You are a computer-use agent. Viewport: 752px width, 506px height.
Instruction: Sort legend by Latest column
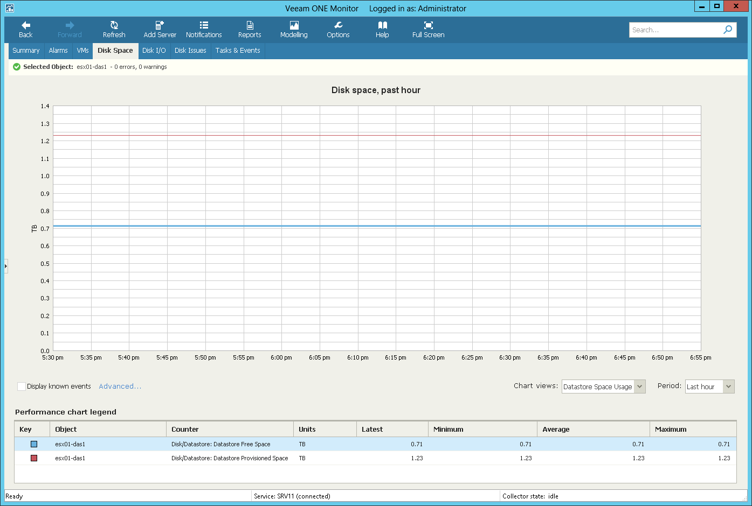pyautogui.click(x=392, y=429)
